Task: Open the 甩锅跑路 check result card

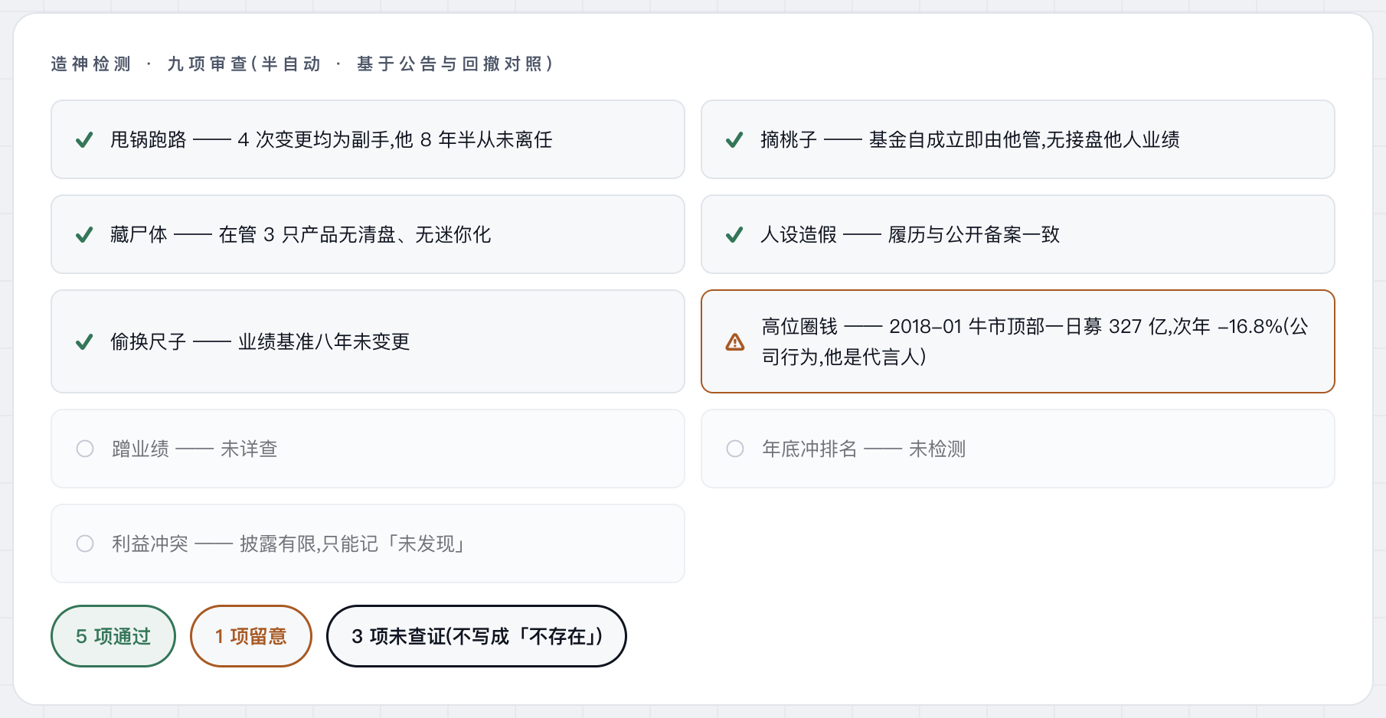Action: pyautogui.click(x=368, y=139)
